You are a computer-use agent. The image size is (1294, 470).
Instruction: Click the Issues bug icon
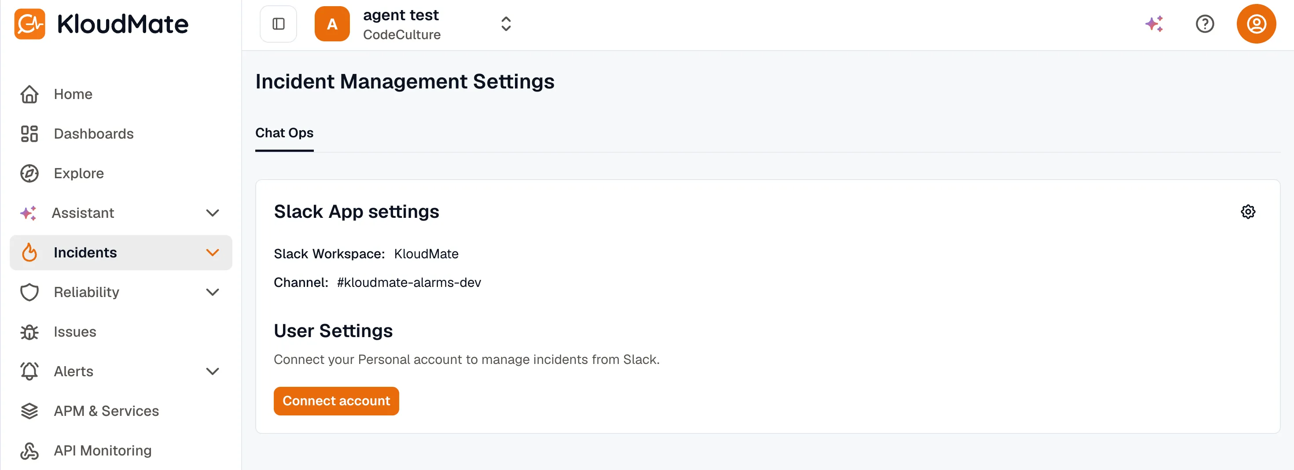(29, 332)
